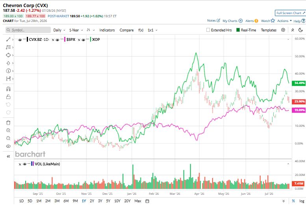Open the Templates menu

point(269,30)
